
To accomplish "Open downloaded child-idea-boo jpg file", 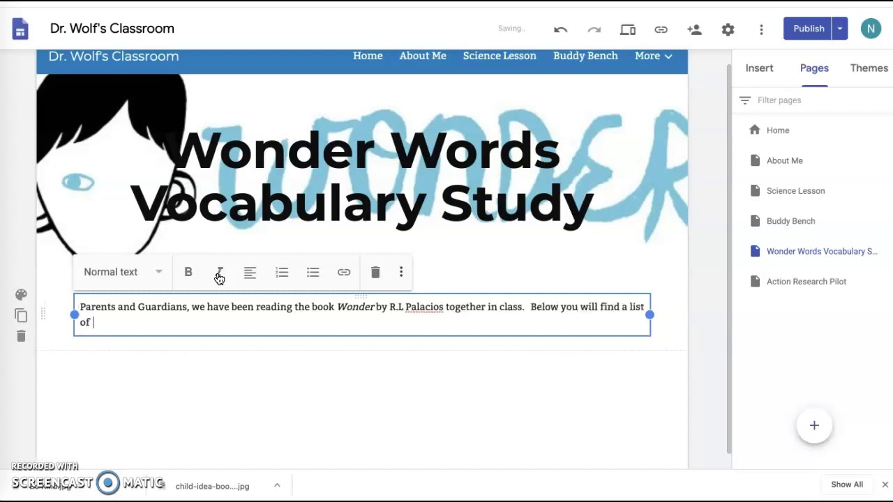I will point(212,486).
